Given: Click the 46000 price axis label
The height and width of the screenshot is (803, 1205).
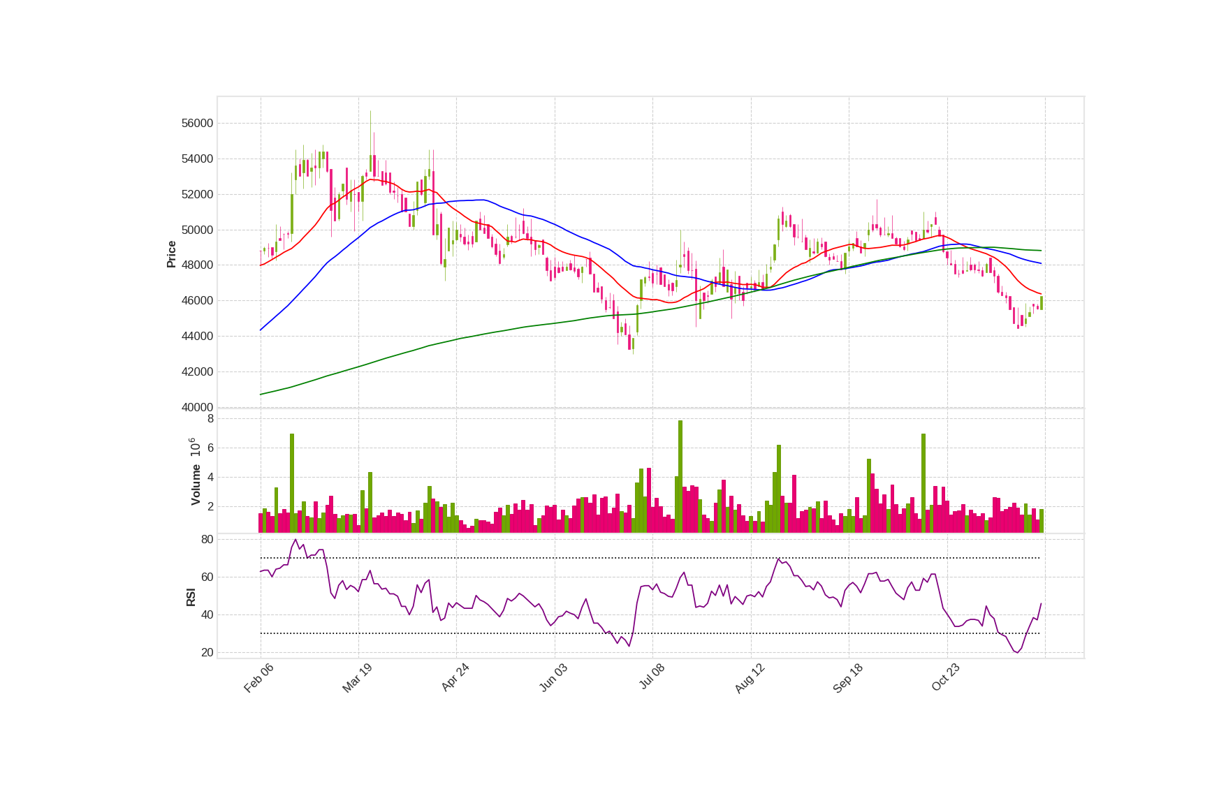Looking at the screenshot, I should (197, 301).
